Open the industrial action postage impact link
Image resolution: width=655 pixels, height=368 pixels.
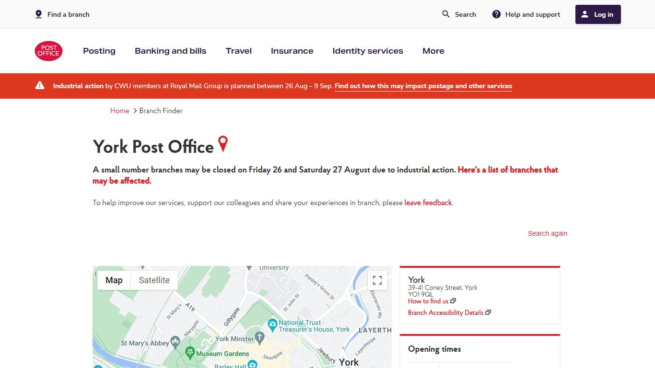[x=423, y=86]
